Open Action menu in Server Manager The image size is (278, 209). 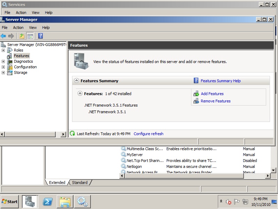point(18,28)
